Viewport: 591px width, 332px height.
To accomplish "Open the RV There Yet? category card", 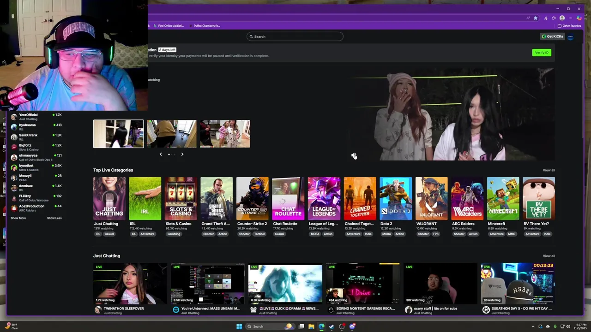I will 539,198.
